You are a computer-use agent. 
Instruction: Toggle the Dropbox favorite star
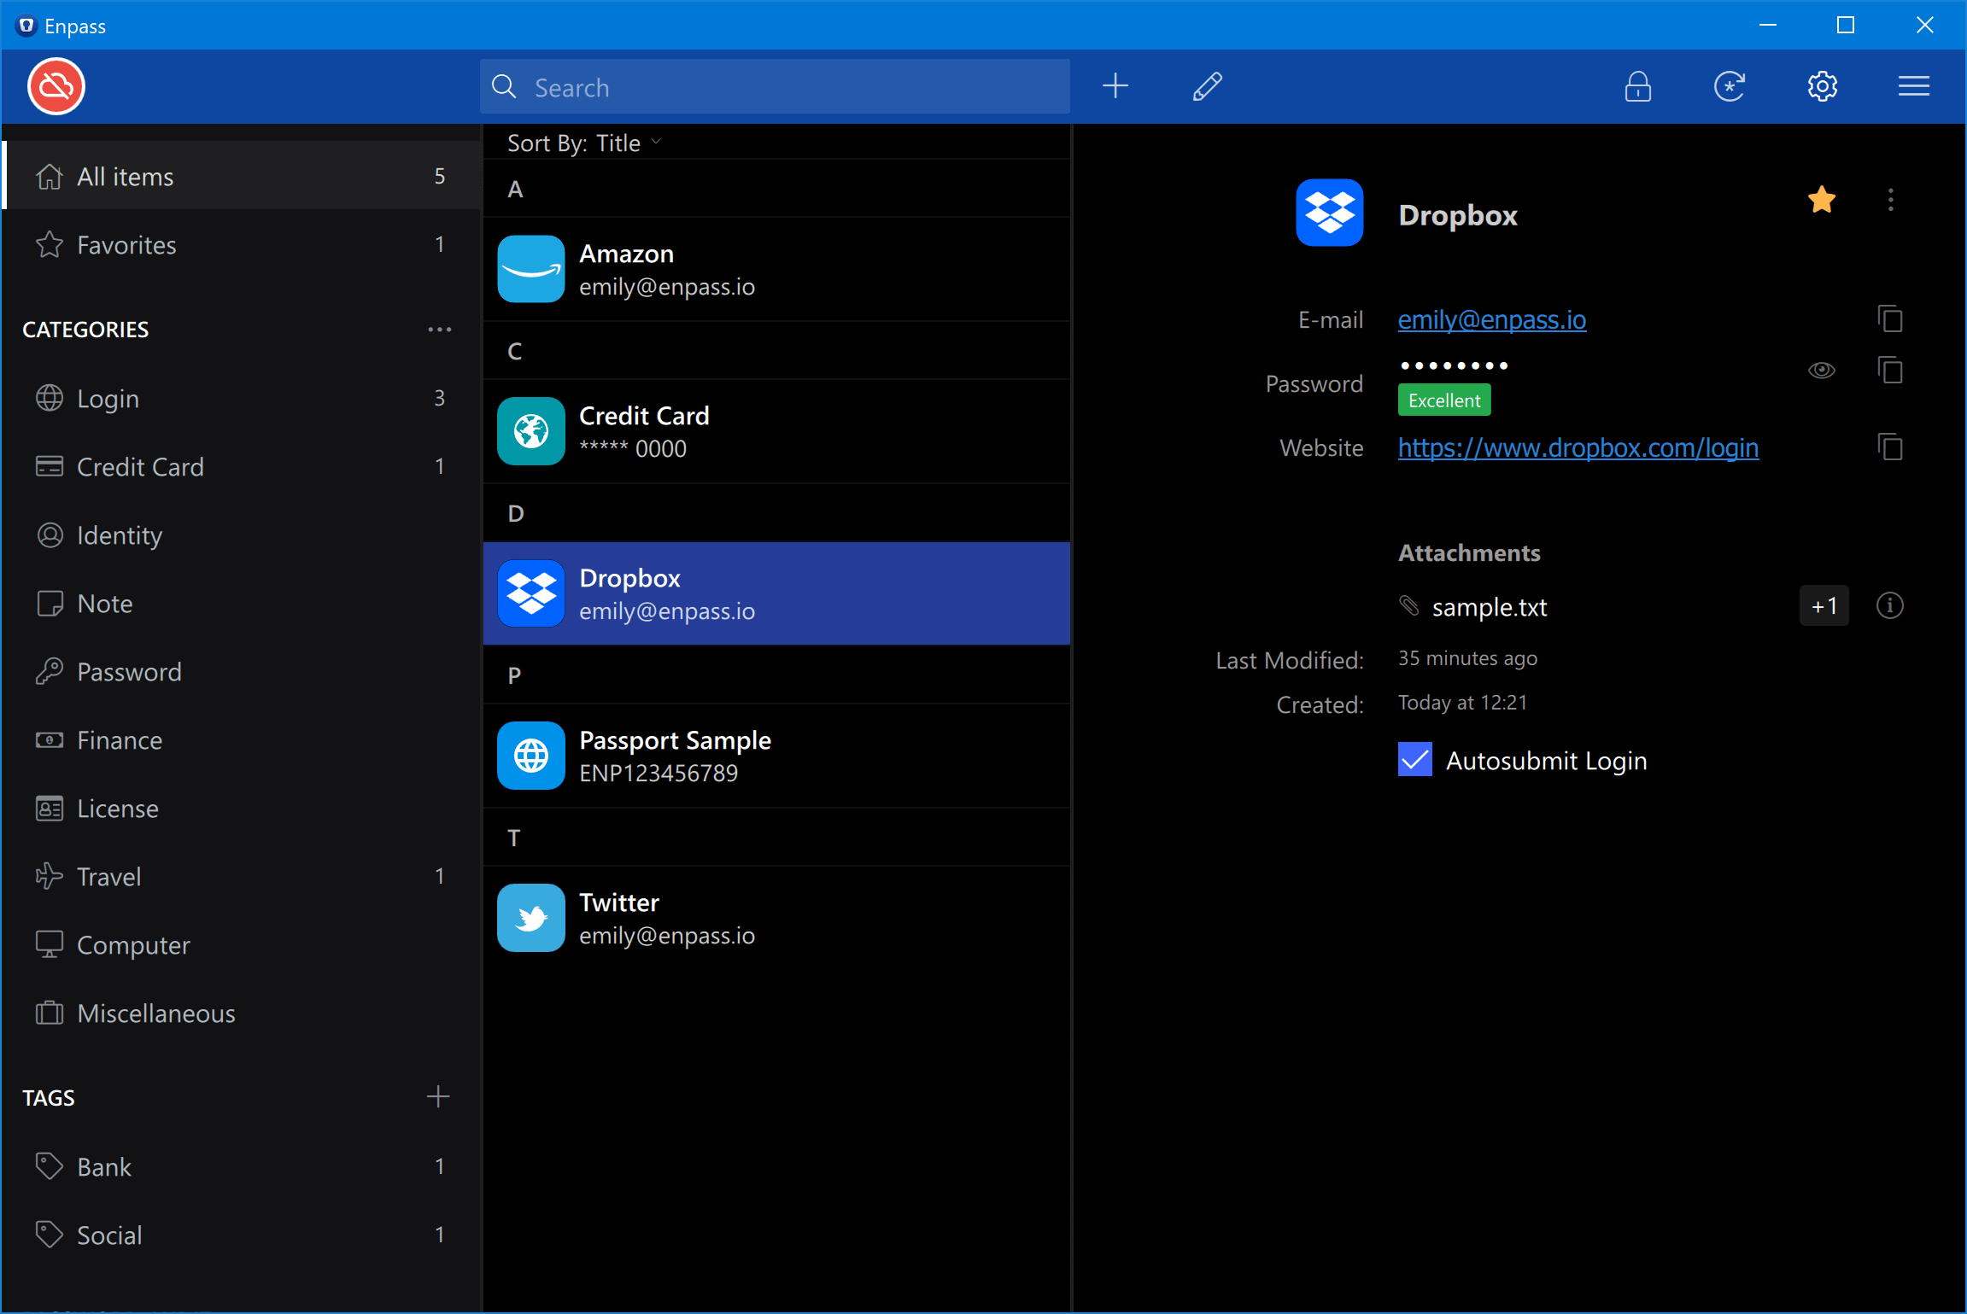pos(1821,200)
